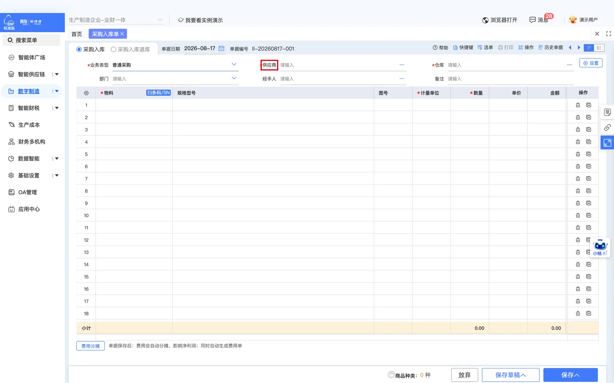This screenshot has width=614, height=383.
Task: Open the 操作 toolbar menu
Action: click(x=526, y=47)
